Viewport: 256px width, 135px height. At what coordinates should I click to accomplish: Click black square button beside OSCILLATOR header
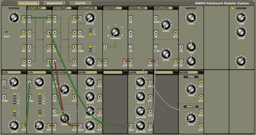pos(100,8)
